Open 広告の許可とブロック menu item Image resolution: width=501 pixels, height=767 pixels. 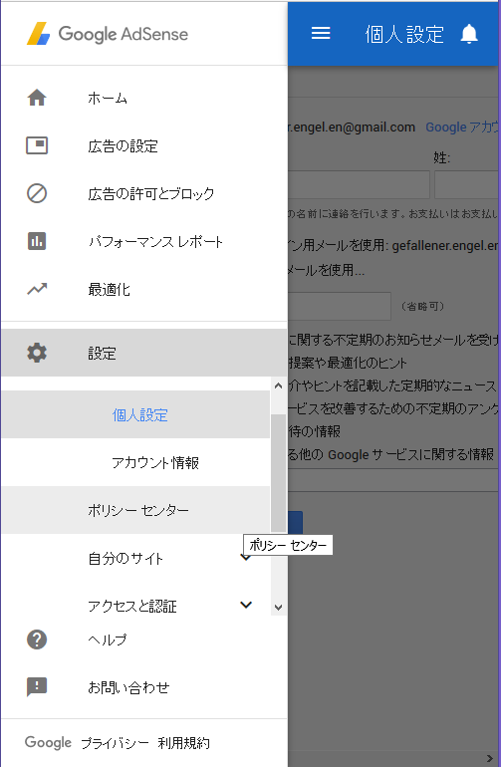[x=144, y=193]
